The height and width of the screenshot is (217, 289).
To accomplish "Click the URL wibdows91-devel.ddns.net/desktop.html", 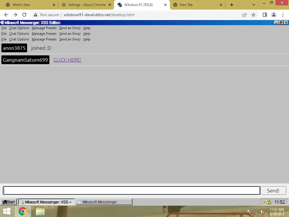I will click(x=99, y=15).
